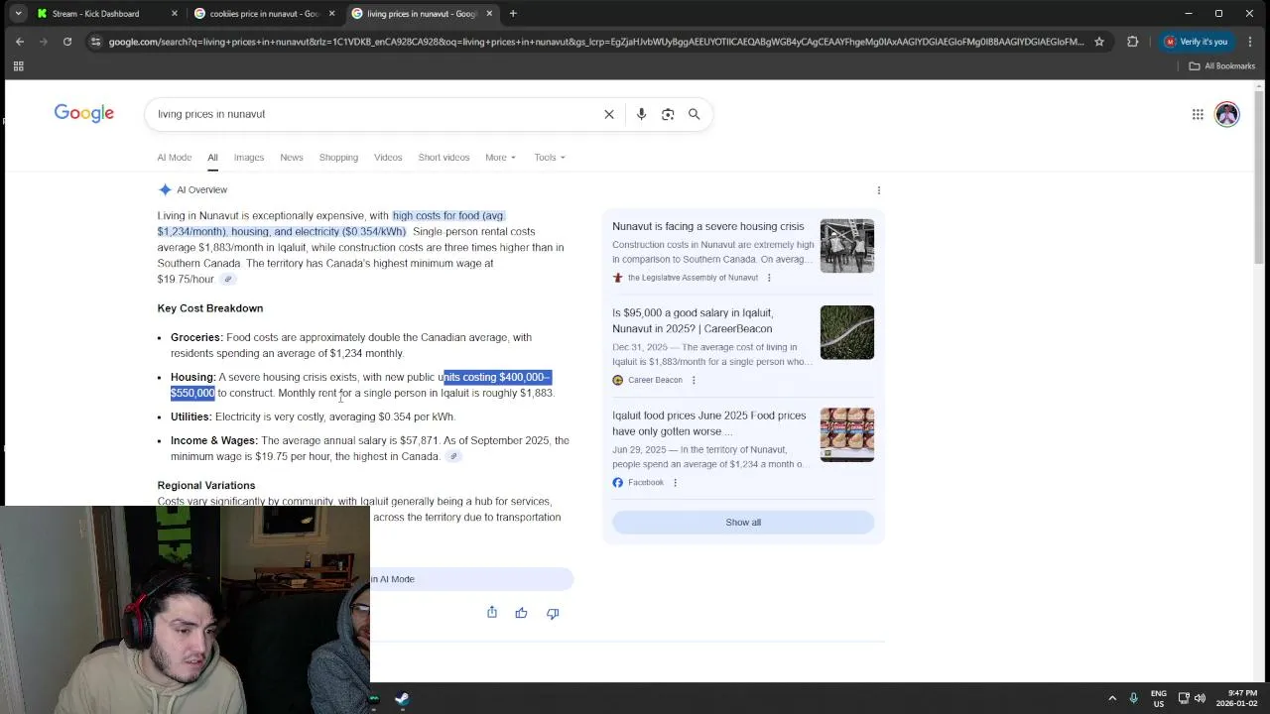The height and width of the screenshot is (714, 1270).
Task: Open options for Legislative Assembly of Nunavut source
Action: coord(769,278)
